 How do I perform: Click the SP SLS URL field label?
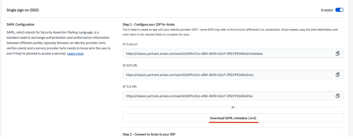click(x=130, y=86)
